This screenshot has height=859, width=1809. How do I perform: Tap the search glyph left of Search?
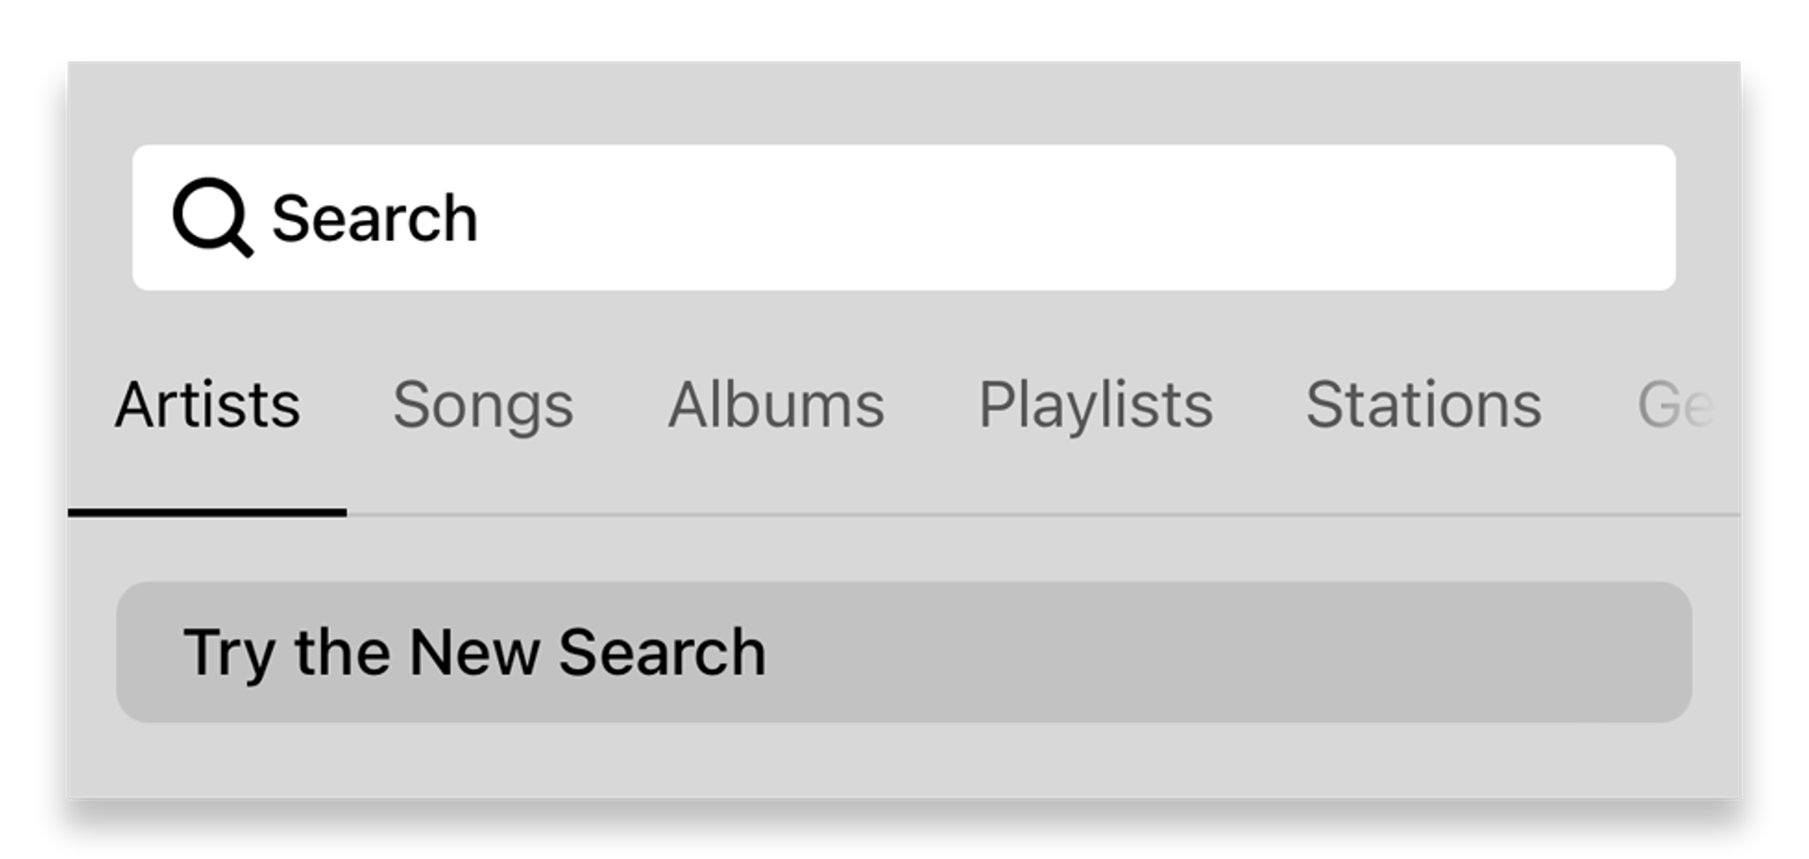[212, 217]
